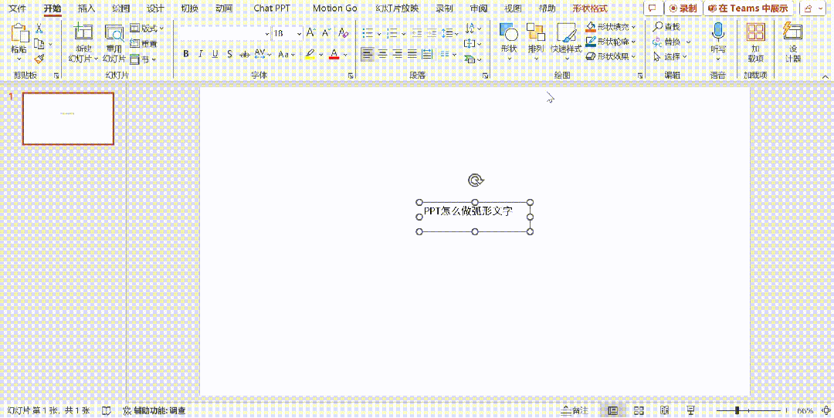834x418 pixels.
Task: Toggle Italic formatting
Action: click(201, 54)
